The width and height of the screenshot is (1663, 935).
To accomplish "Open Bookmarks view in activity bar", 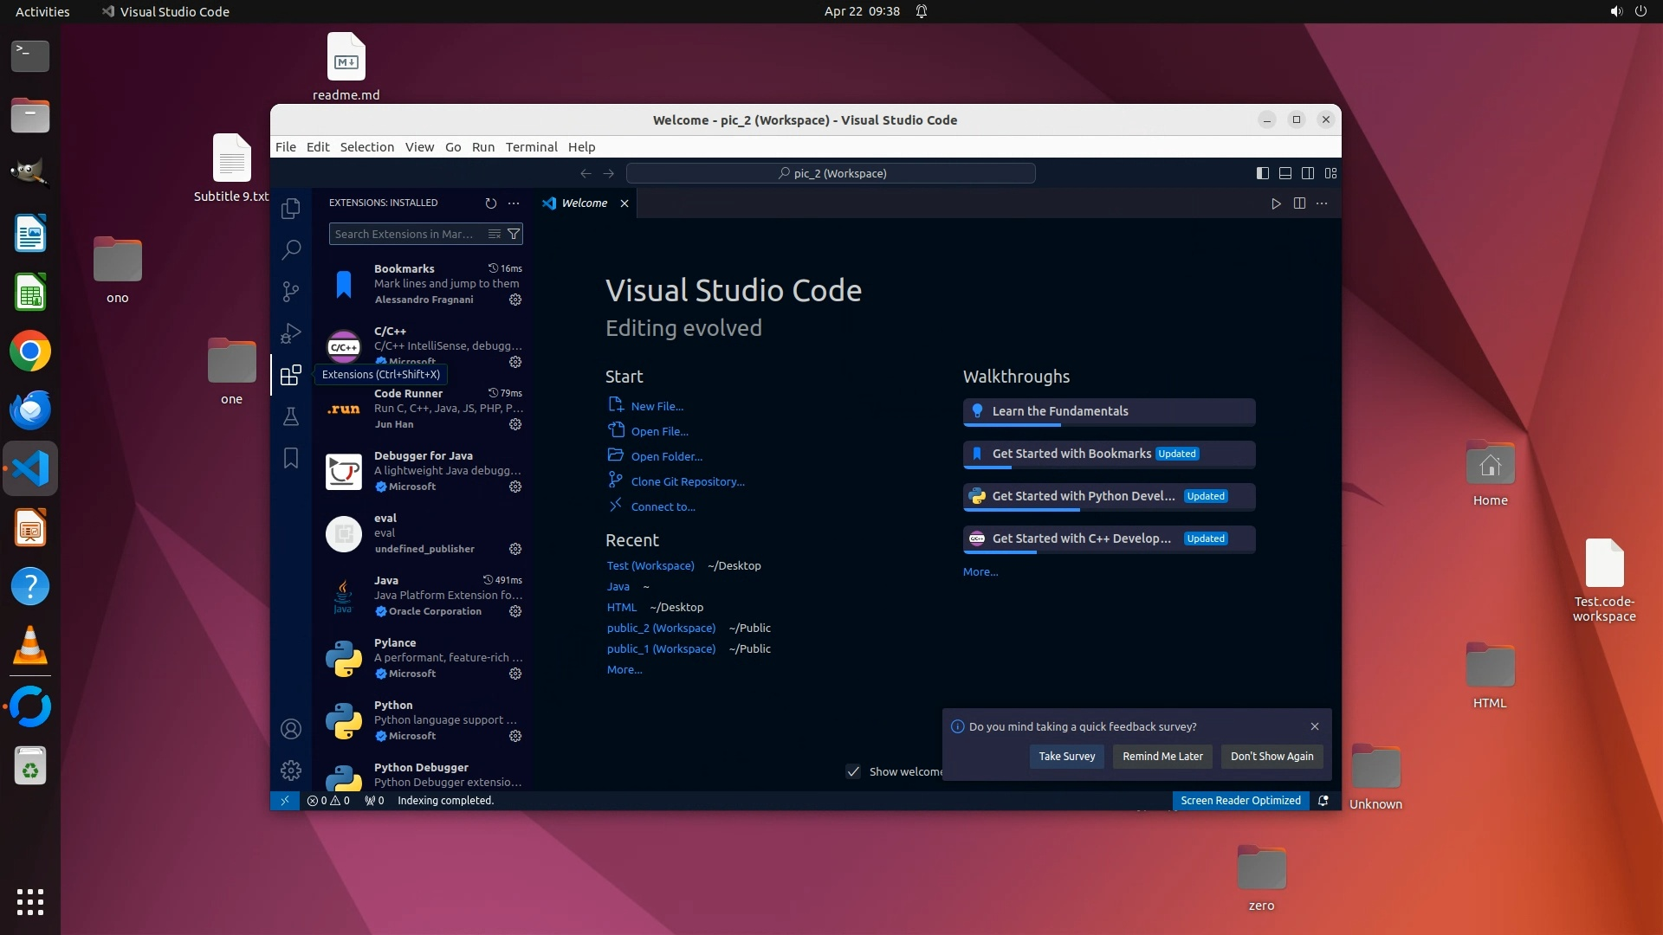I will (x=291, y=458).
